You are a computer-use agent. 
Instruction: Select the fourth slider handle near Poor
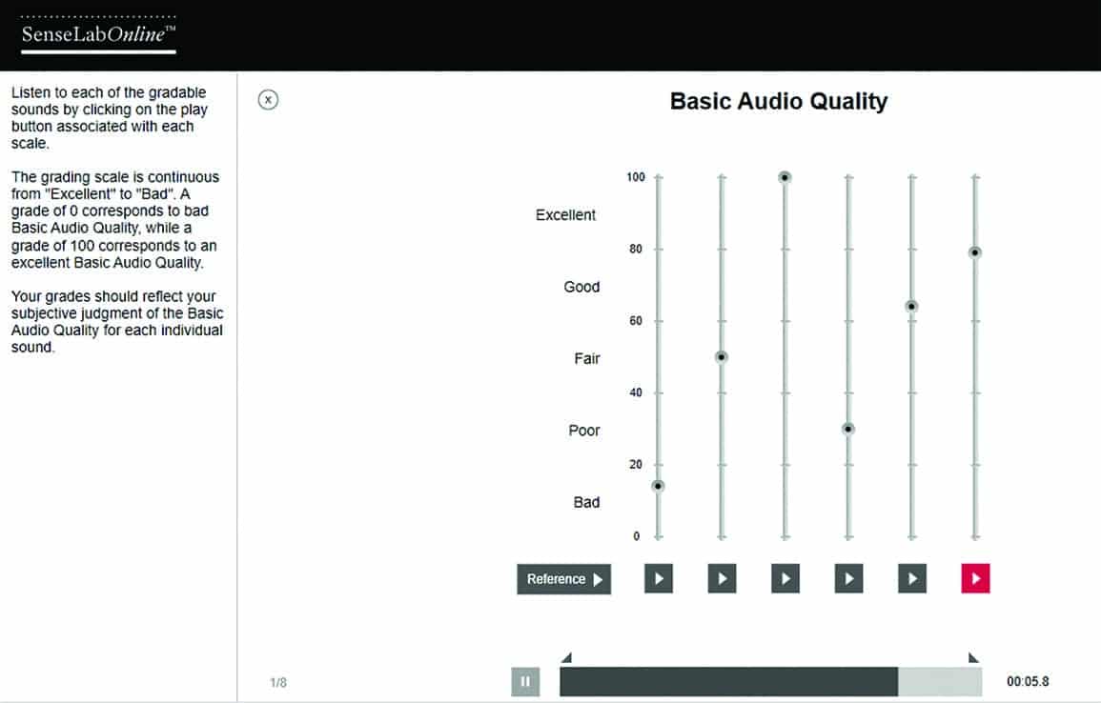[x=848, y=430]
